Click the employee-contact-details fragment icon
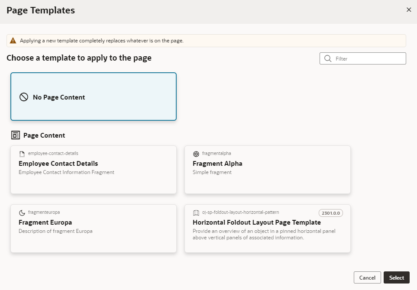Screen dimensions: 417x290 (22, 153)
